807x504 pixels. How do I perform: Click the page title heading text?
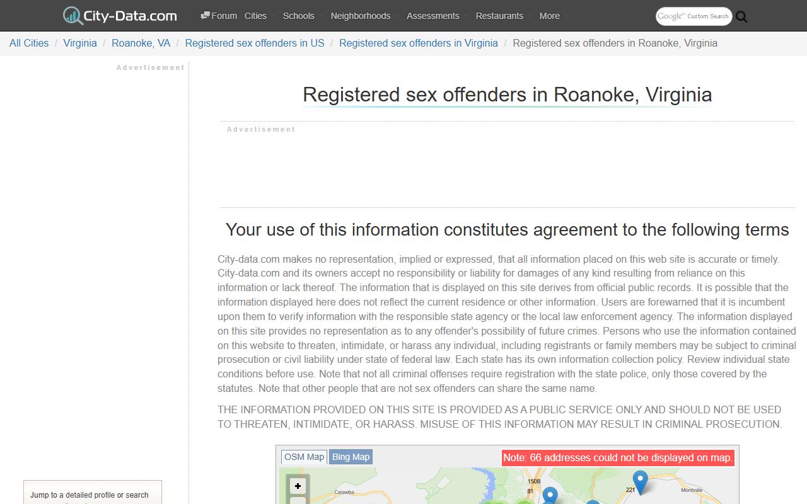[508, 94]
